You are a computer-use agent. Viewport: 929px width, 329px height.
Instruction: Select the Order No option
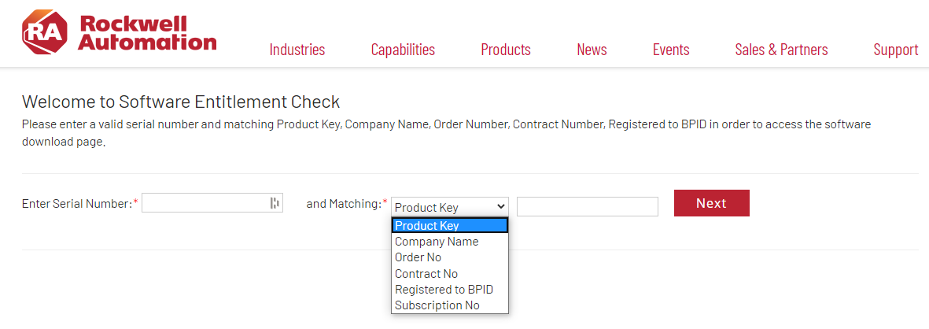pos(450,257)
